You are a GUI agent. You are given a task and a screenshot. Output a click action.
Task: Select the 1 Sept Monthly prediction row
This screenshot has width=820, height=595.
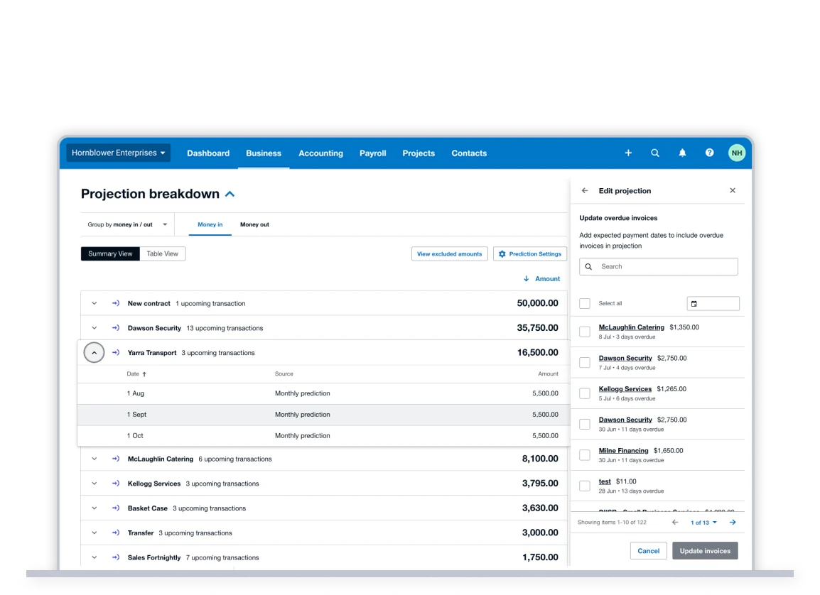pyautogui.click(x=323, y=415)
